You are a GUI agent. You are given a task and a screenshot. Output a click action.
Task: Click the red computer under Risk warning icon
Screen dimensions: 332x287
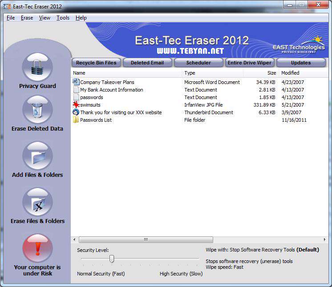(x=37, y=248)
